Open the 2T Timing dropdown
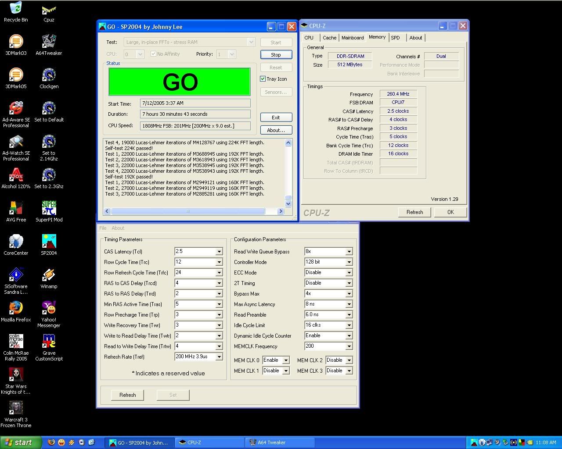 pyautogui.click(x=349, y=283)
